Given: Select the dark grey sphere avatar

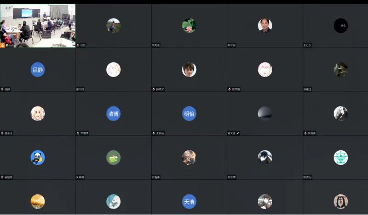Looking at the screenshot, I should [x=265, y=114].
